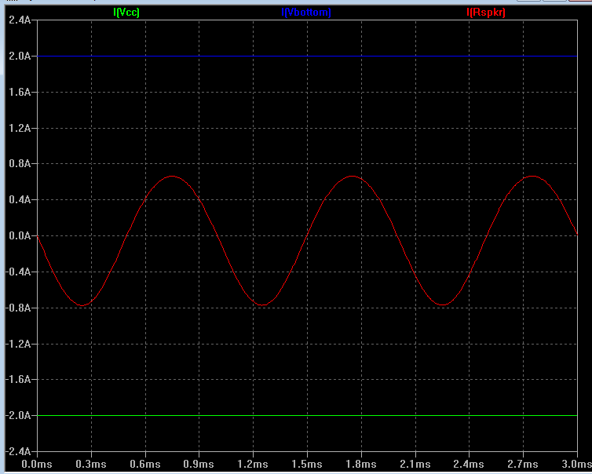The height and width of the screenshot is (474, 592).
Task: Click the flat green trace at -2.0A
Action: pos(307,415)
